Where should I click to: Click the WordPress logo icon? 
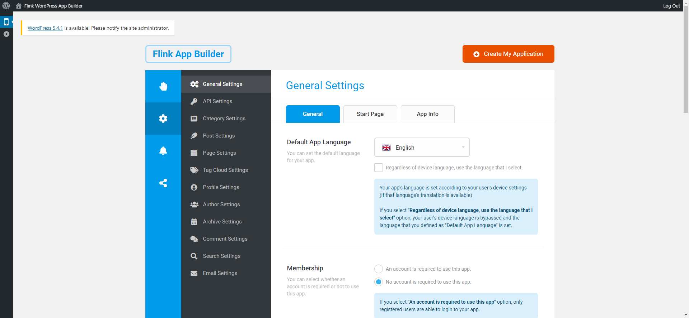tap(6, 6)
